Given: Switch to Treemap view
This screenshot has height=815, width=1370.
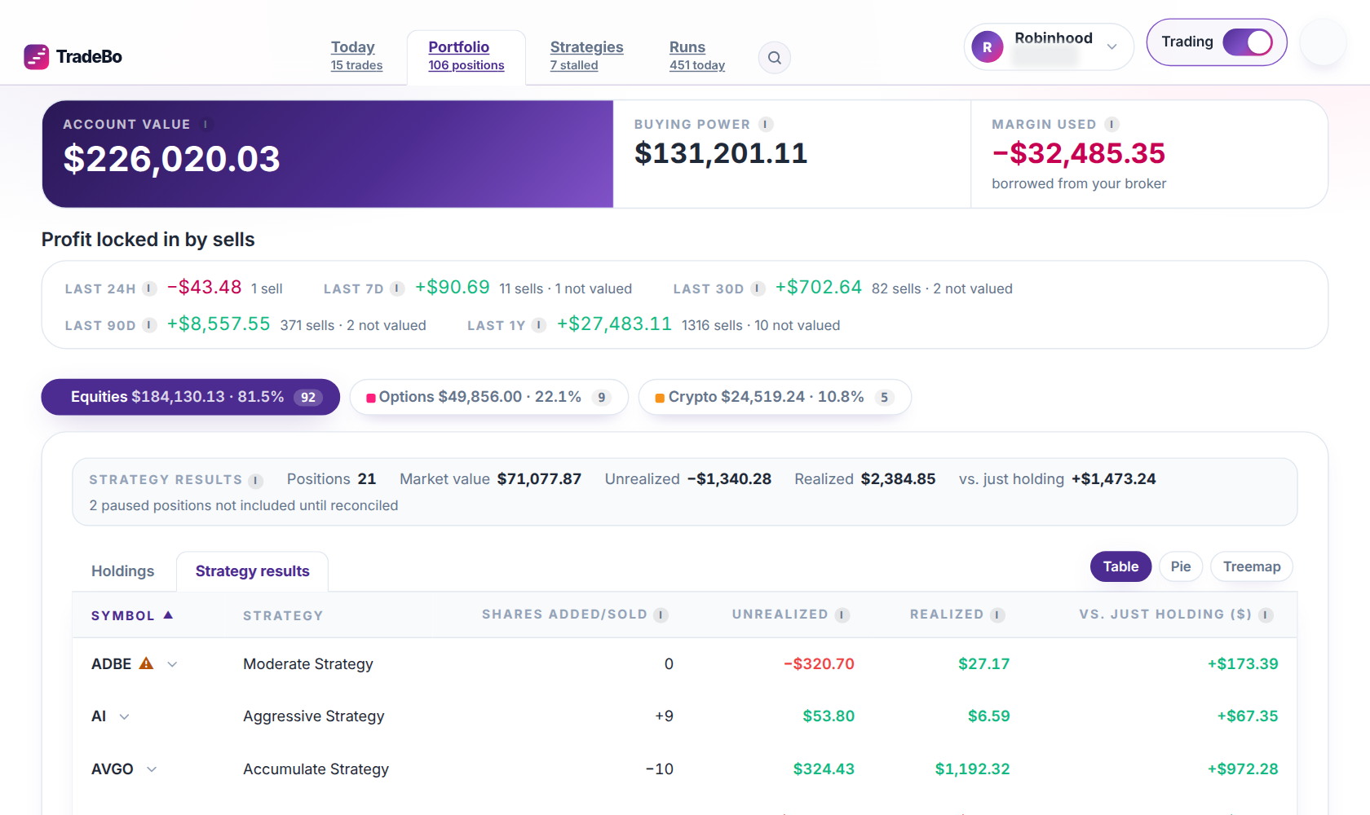Looking at the screenshot, I should coord(1252,566).
